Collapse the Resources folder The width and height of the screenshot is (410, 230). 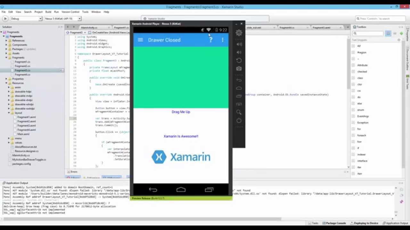6,83
